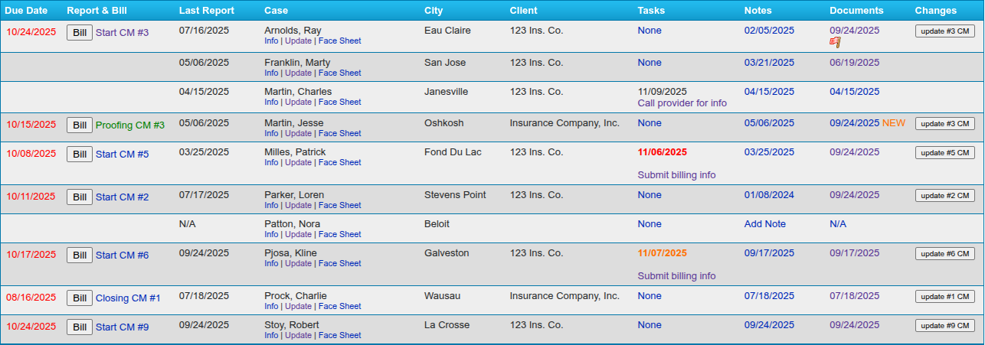985x345 pixels.
Task: Open the Info link for Martin, Jesse
Action: click(271, 134)
